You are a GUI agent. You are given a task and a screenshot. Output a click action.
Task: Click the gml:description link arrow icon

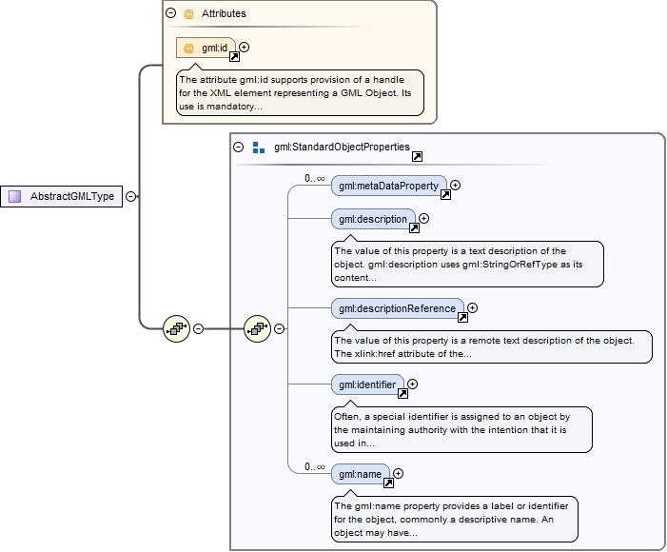(413, 228)
